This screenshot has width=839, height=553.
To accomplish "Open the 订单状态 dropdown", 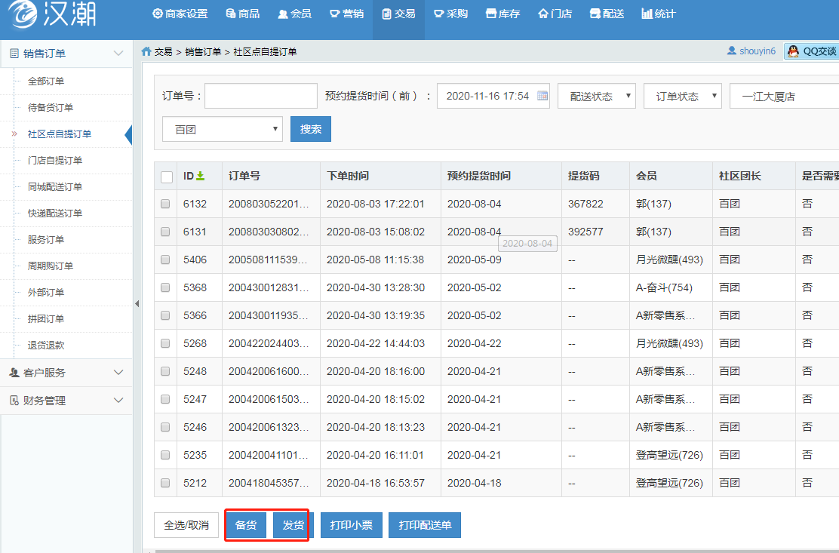I will click(682, 97).
